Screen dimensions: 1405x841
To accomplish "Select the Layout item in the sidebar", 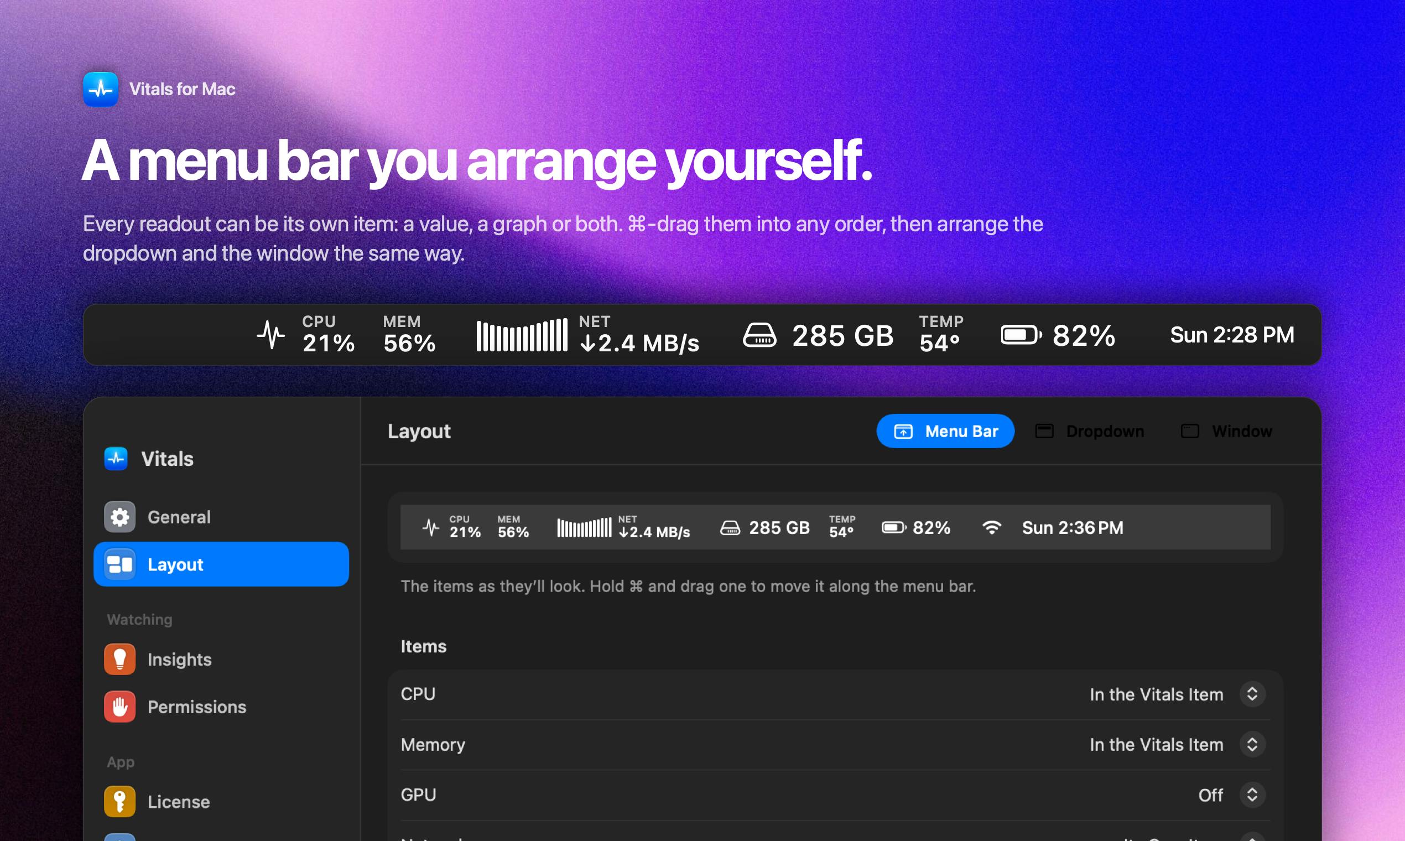I will click(x=221, y=564).
